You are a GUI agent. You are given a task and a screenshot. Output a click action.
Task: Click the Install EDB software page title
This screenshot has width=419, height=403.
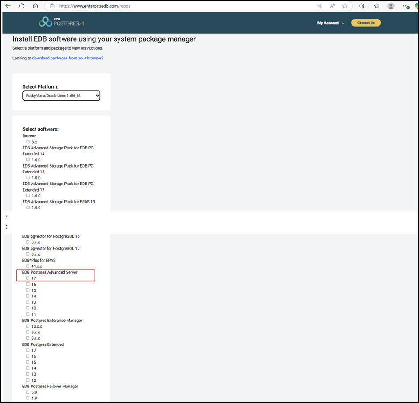coord(104,39)
